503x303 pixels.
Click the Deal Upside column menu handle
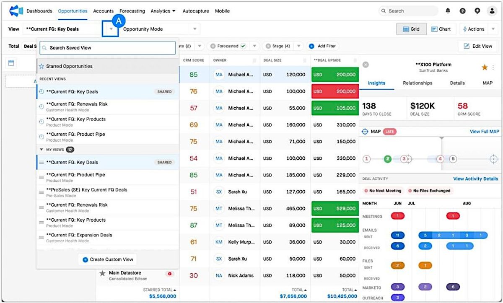coord(355,60)
